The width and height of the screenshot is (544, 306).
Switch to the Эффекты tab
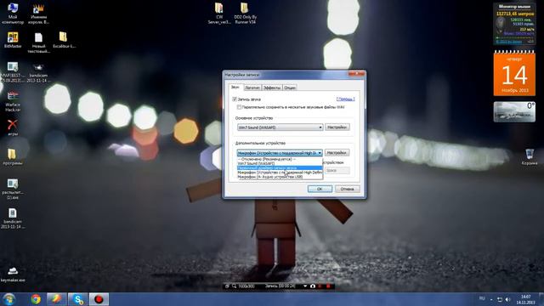coord(272,88)
